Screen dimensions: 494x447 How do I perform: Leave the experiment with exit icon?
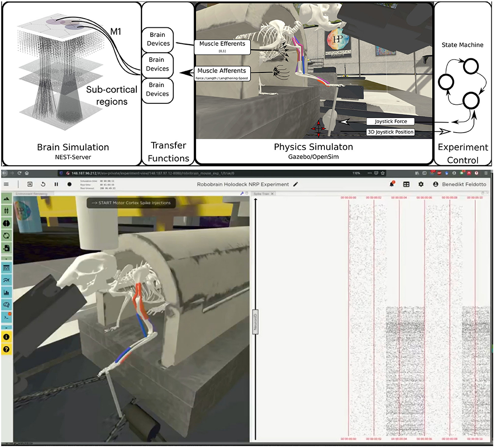pos(30,184)
